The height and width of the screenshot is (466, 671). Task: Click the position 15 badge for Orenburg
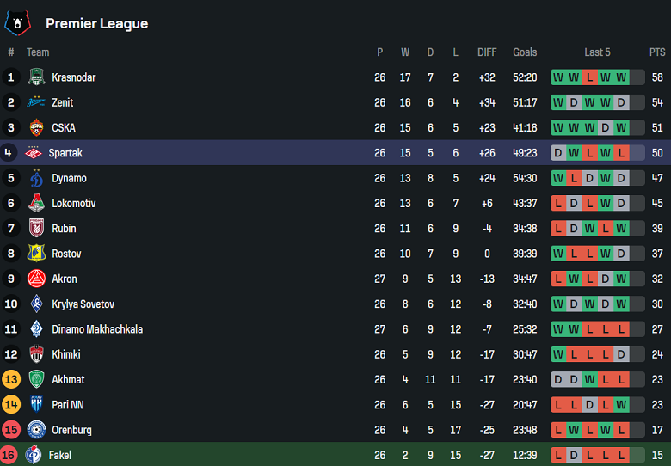(x=11, y=430)
